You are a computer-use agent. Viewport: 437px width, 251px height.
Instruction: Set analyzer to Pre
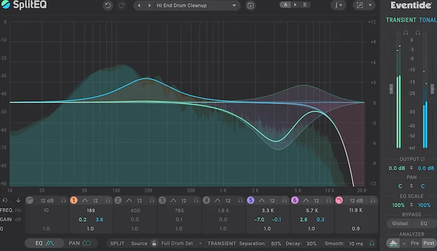415,243
